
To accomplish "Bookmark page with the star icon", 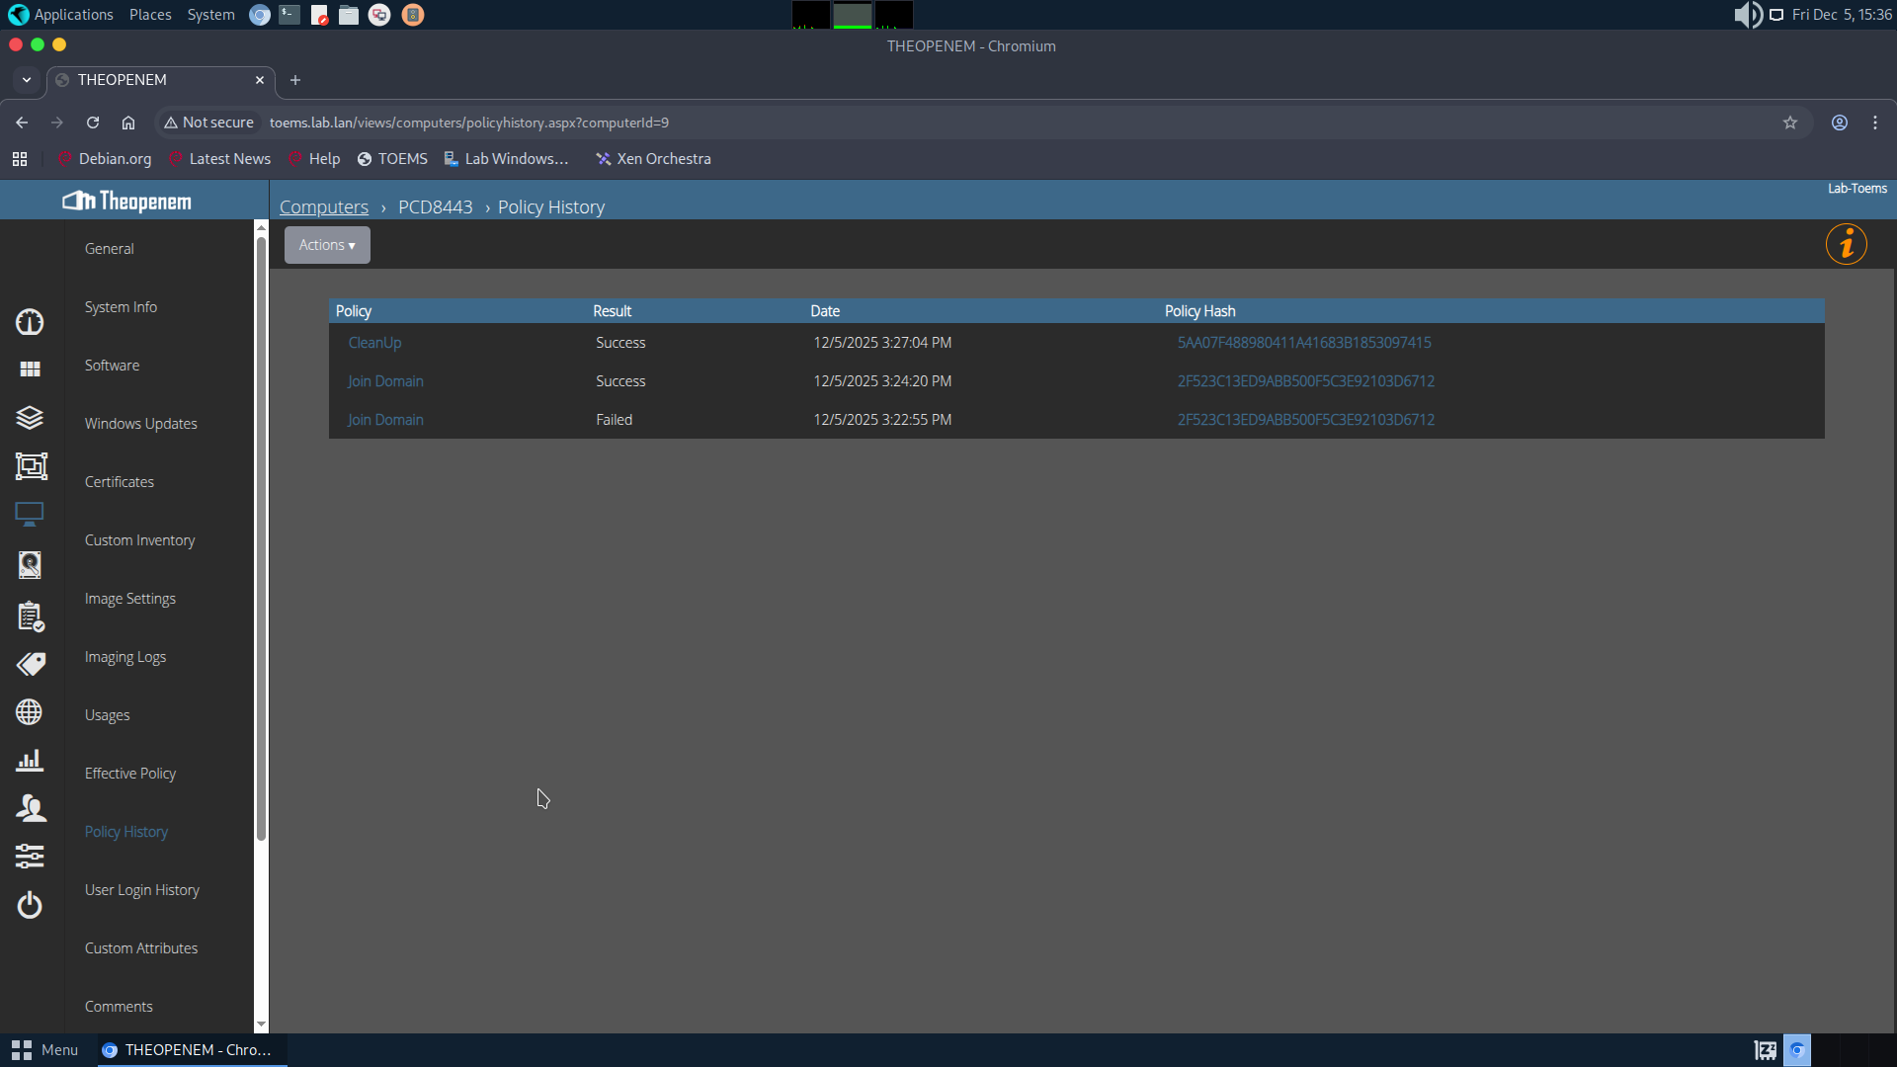I will point(1789,123).
